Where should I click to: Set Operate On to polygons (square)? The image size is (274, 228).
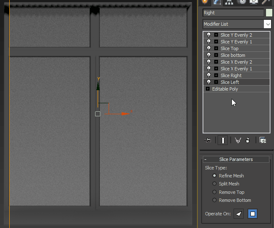253,214
